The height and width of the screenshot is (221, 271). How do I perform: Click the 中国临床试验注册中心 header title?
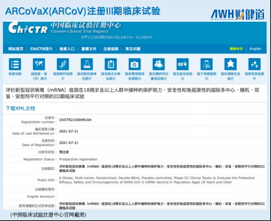pos(86,25)
